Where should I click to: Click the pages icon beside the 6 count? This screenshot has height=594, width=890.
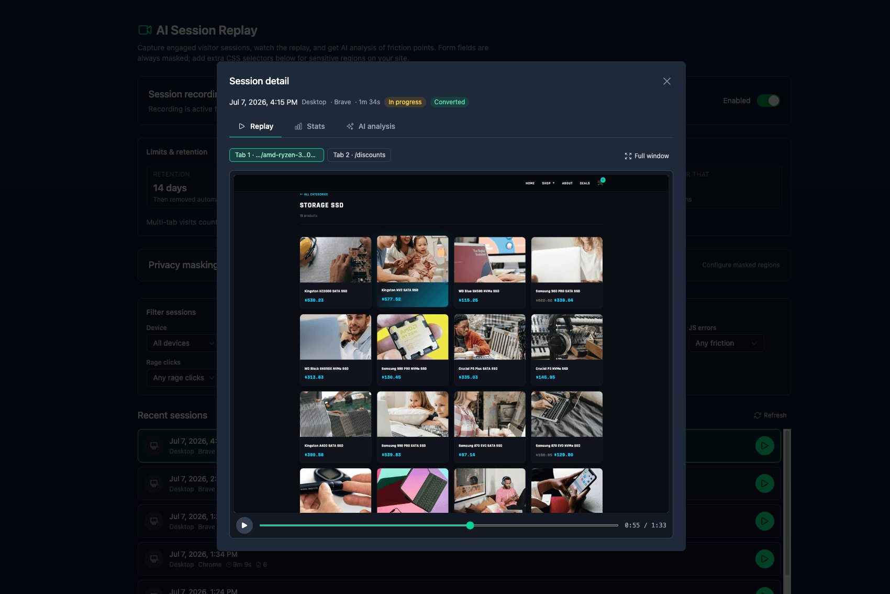(x=259, y=565)
